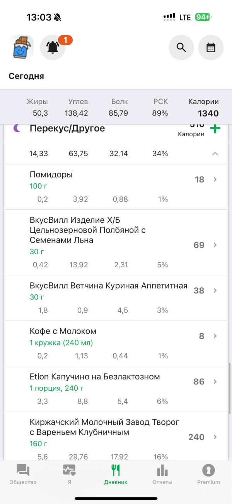Image resolution: width=232 pixels, height=504 pixels.
Task: Switch to the Общество tab
Action: pyautogui.click(x=23, y=475)
